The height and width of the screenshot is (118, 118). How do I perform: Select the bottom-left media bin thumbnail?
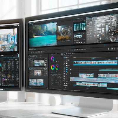tap(33, 82)
